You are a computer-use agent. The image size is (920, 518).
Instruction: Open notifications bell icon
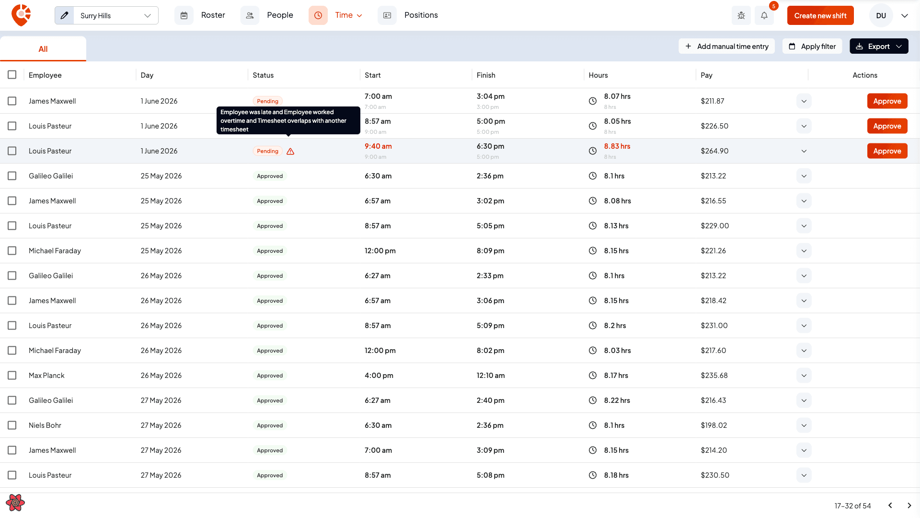[x=764, y=15]
